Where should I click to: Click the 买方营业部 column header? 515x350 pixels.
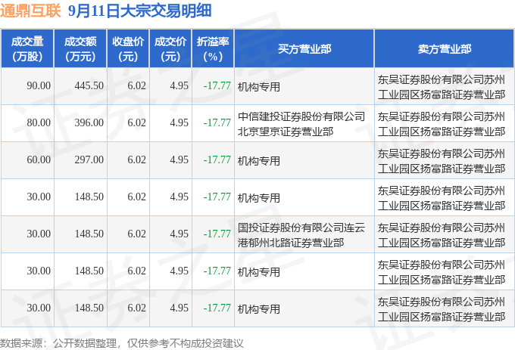pyautogui.click(x=304, y=49)
